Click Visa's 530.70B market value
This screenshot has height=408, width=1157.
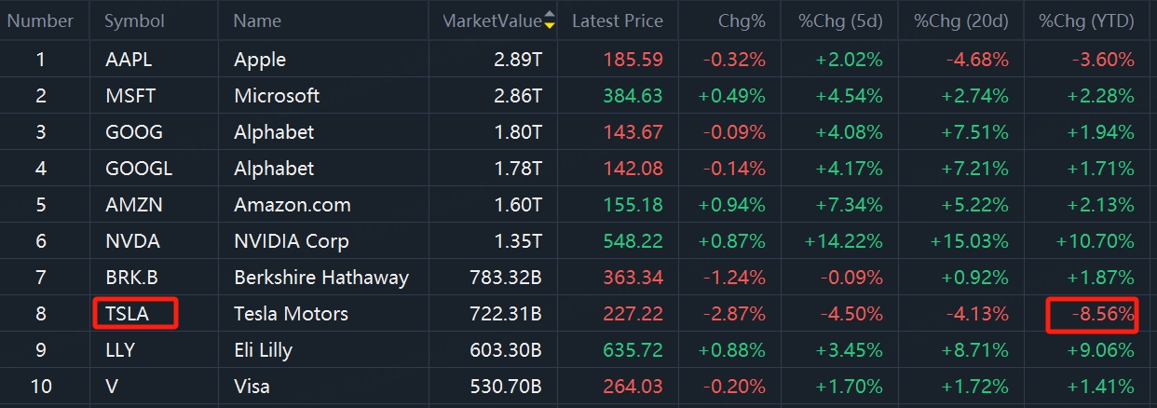(505, 387)
